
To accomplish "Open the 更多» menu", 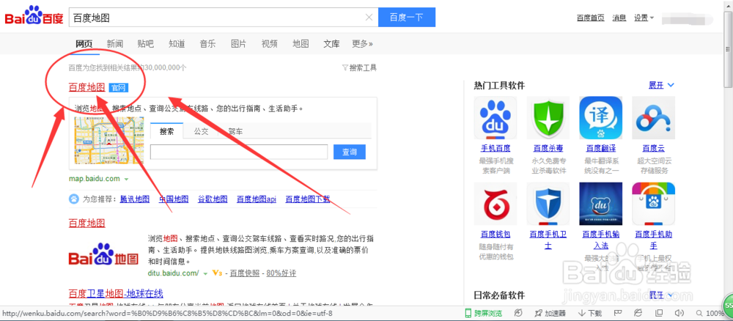I will pyautogui.click(x=362, y=44).
